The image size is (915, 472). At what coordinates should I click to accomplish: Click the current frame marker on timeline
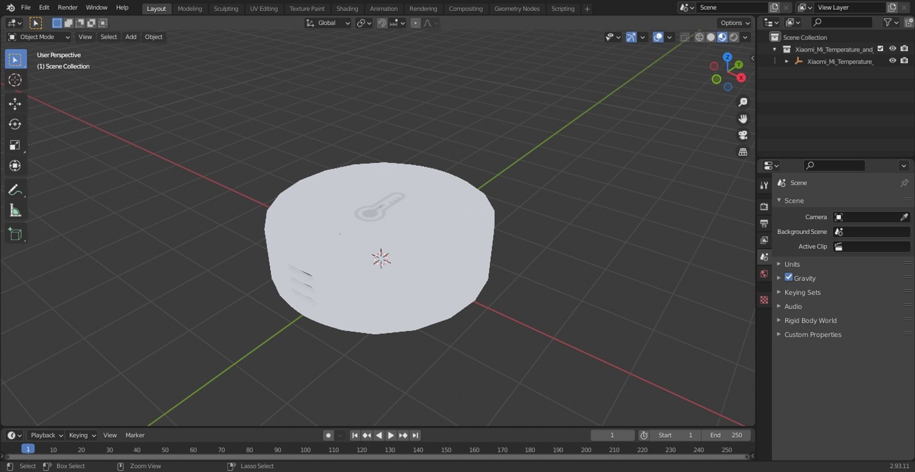[28, 449]
